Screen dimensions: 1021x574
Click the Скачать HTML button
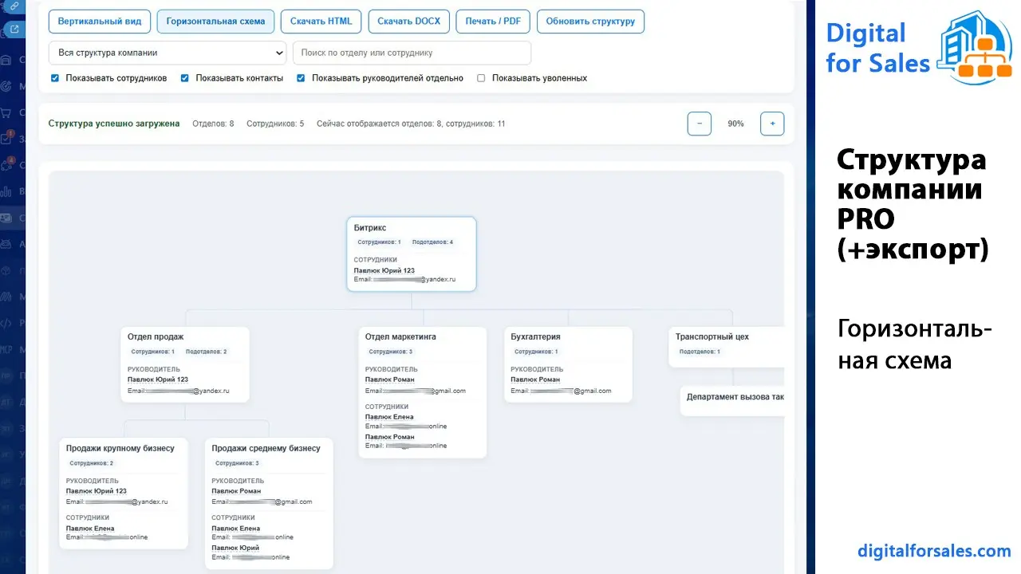[x=321, y=21]
